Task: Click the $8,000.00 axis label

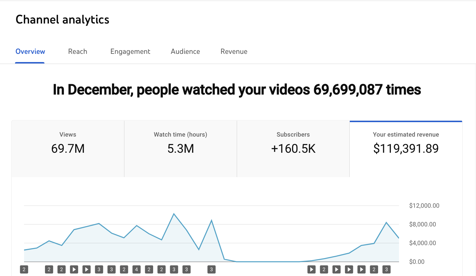Action: pyautogui.click(x=423, y=224)
